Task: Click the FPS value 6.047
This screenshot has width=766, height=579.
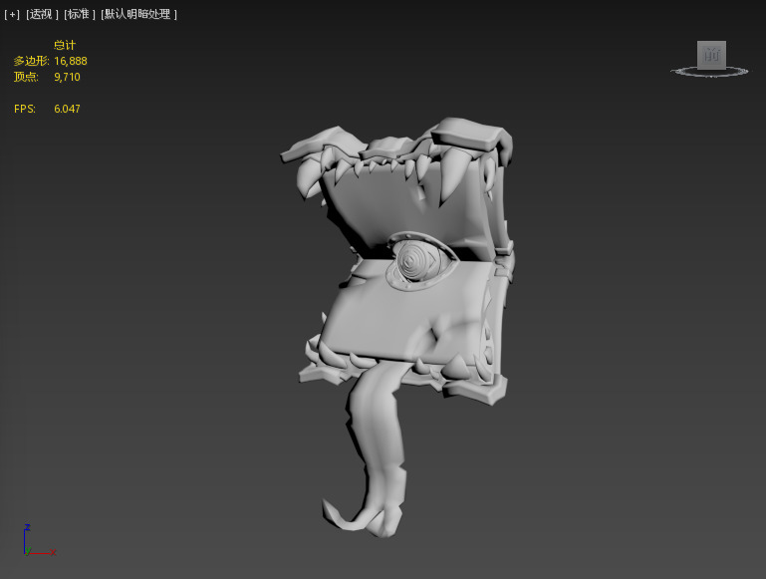Action: [67, 109]
